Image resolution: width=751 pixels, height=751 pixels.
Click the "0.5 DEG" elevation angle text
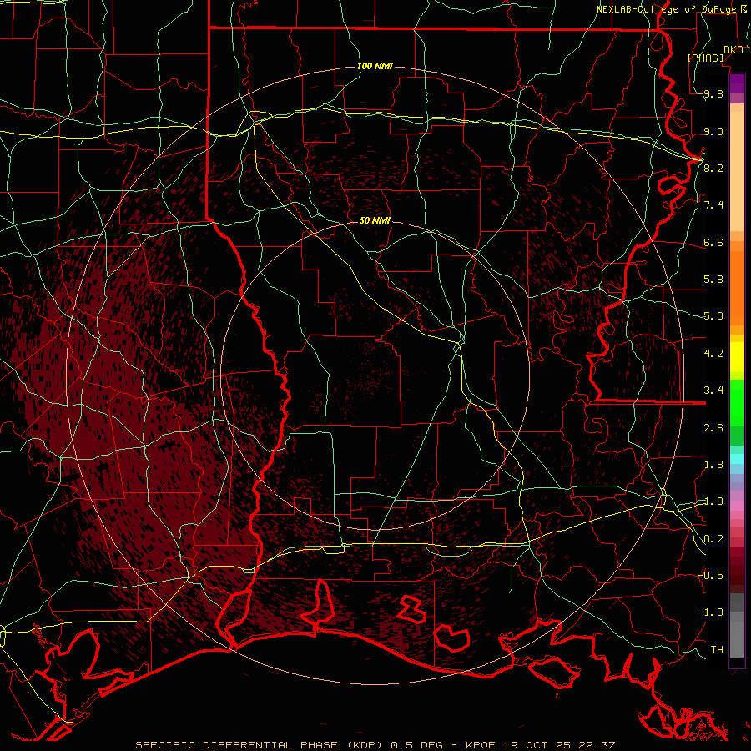coord(417,745)
